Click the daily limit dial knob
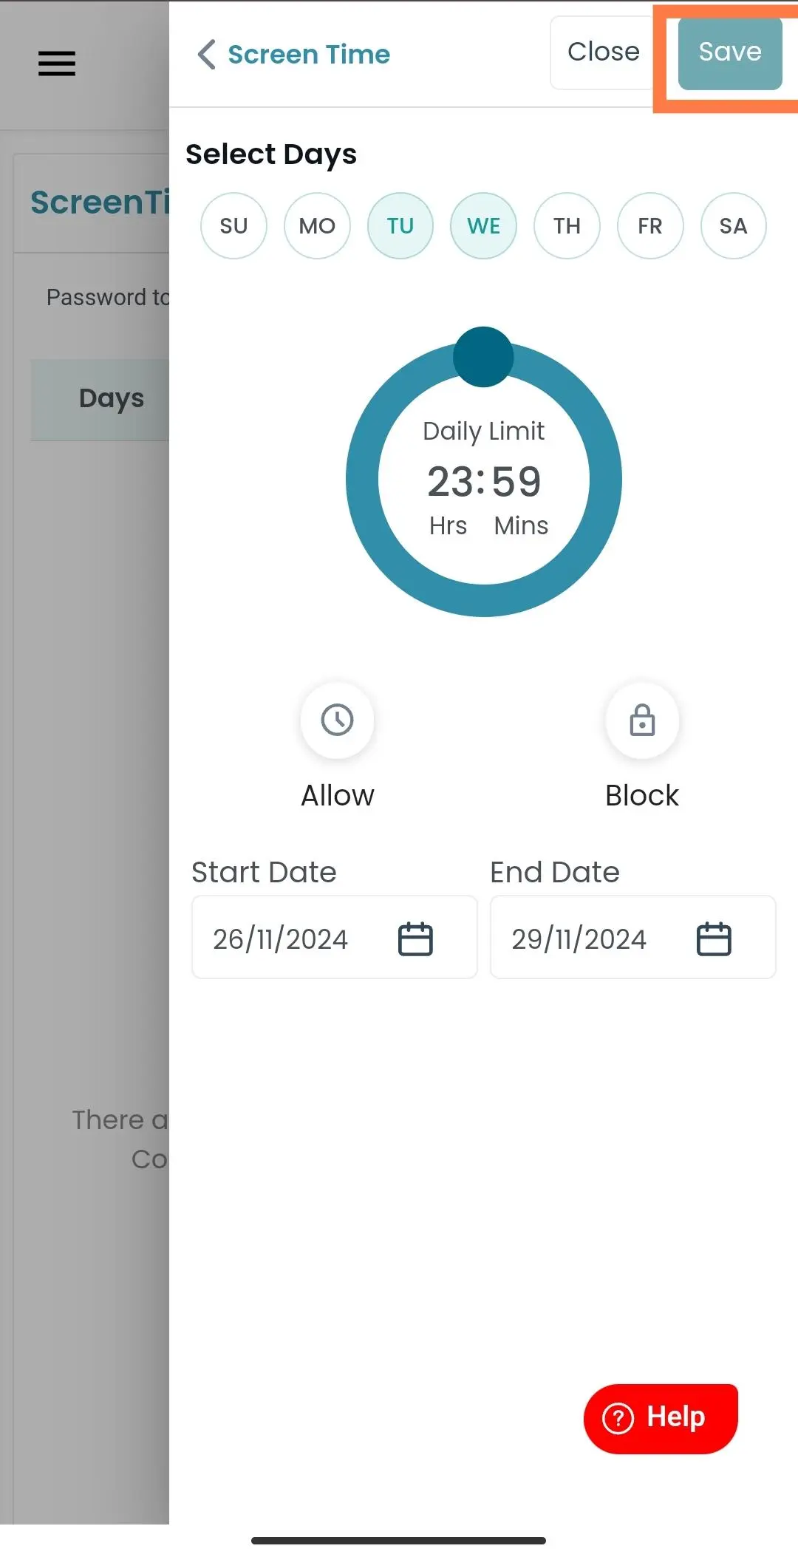 483,357
